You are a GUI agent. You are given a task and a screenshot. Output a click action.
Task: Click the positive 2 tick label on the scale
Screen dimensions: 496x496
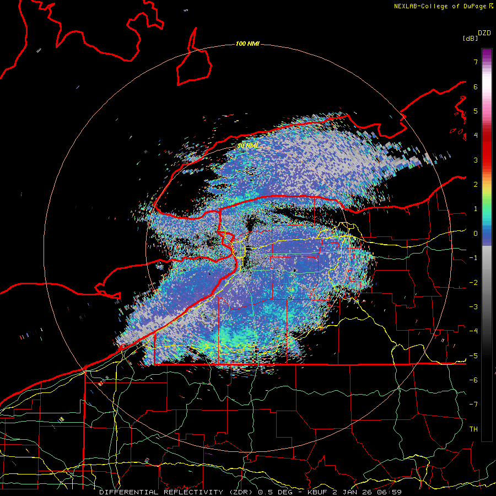pyautogui.click(x=476, y=185)
